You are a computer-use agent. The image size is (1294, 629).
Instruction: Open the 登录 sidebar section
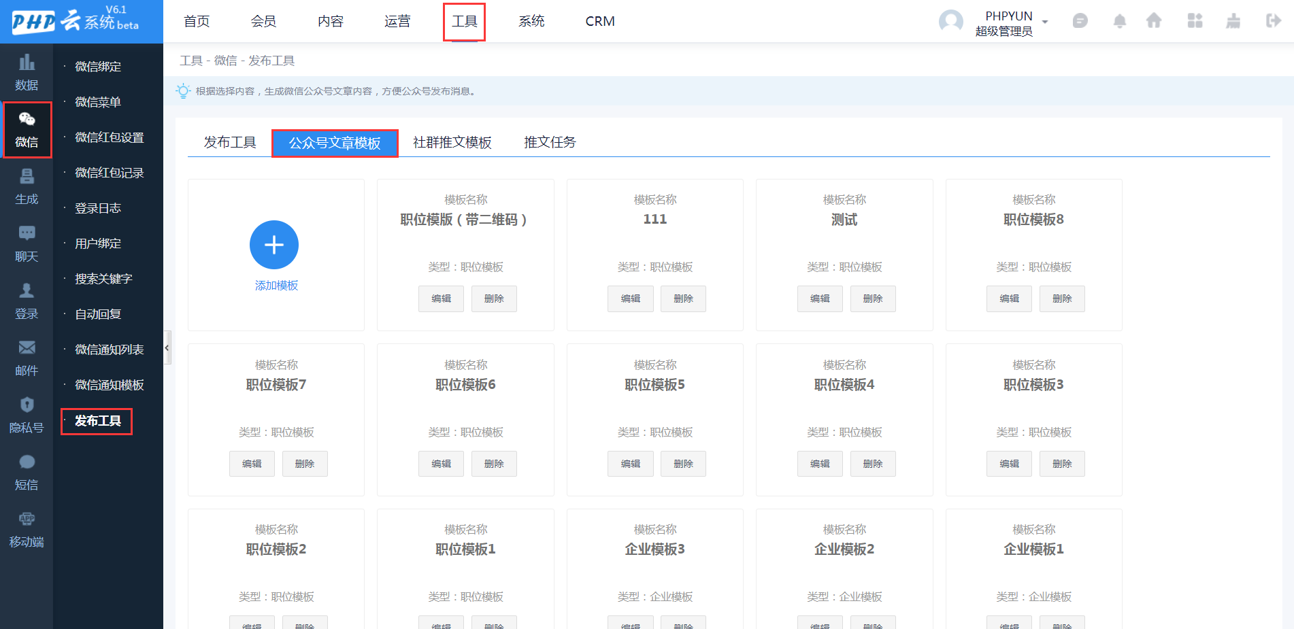point(27,301)
